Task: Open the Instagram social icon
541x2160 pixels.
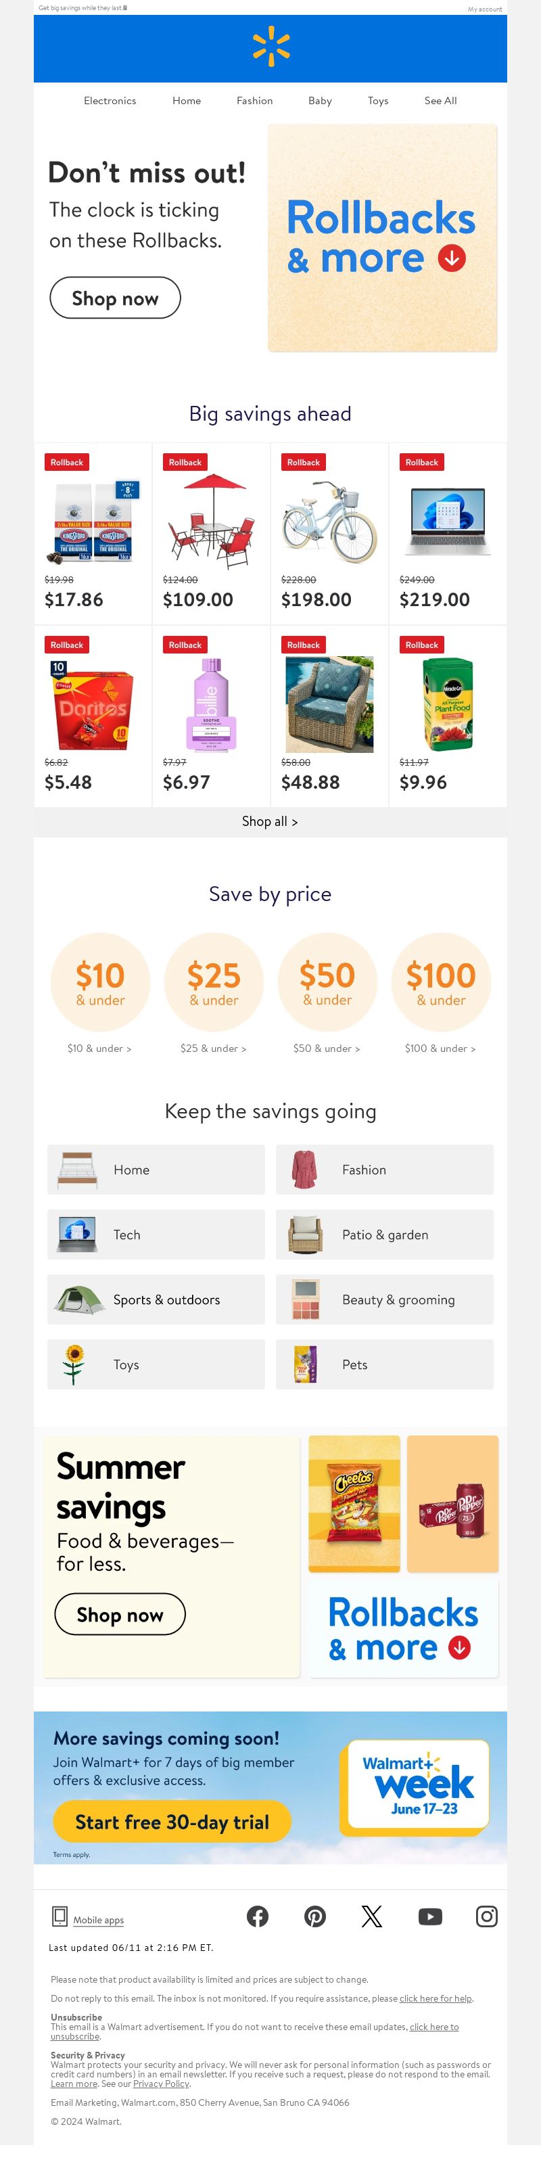Action: (486, 1916)
